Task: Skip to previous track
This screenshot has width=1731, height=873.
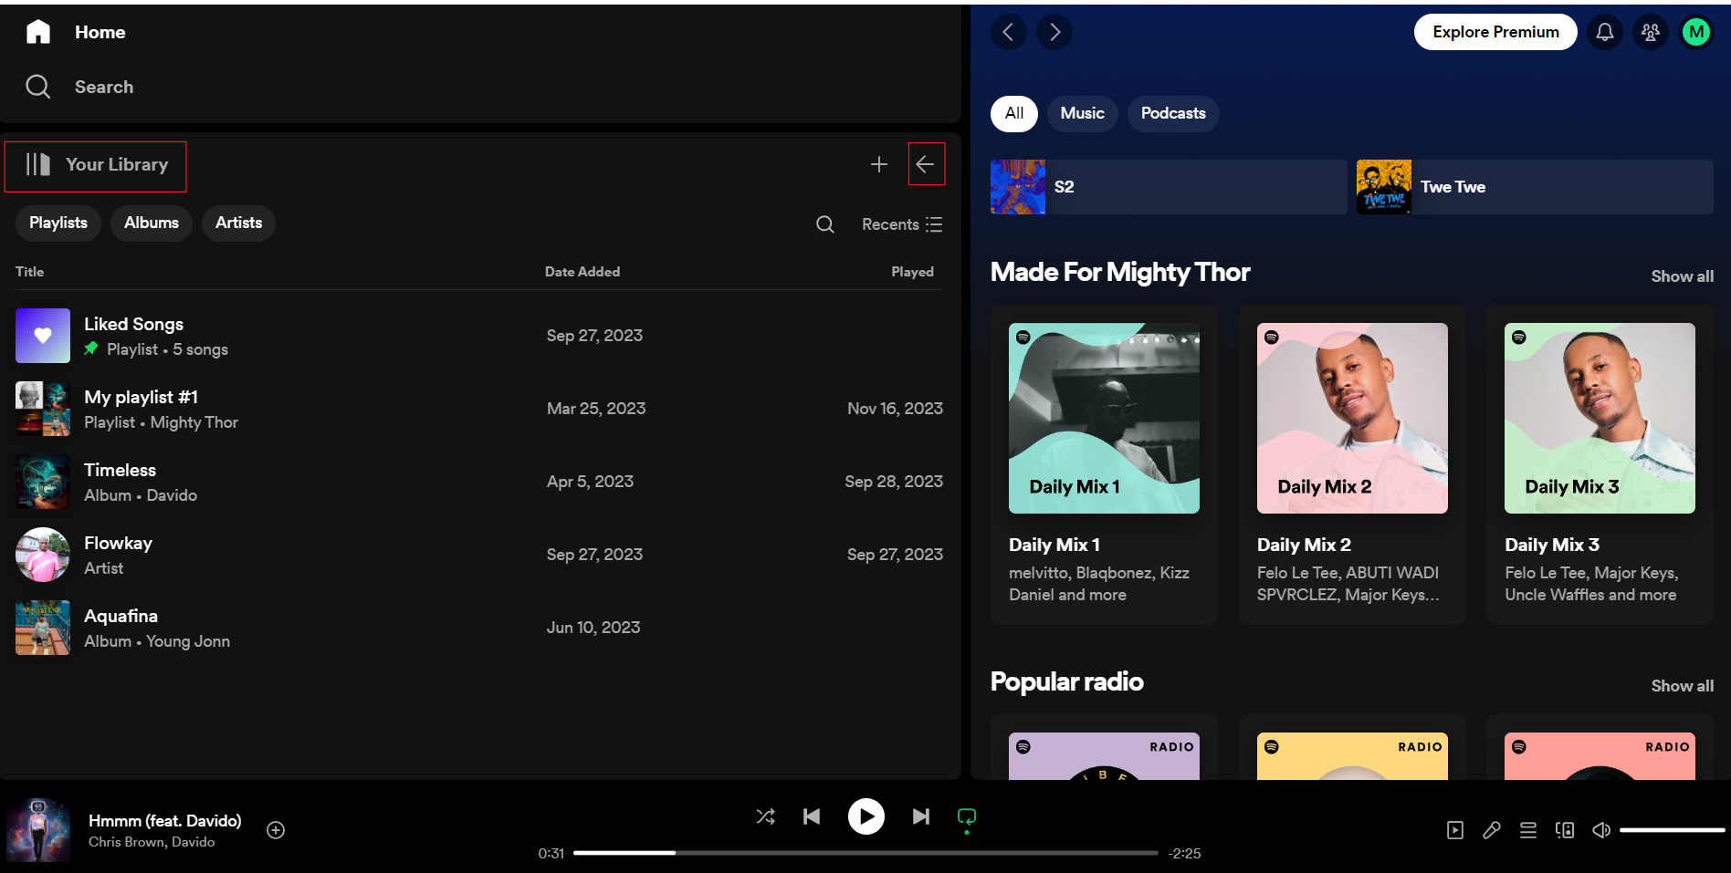Action: (x=812, y=816)
